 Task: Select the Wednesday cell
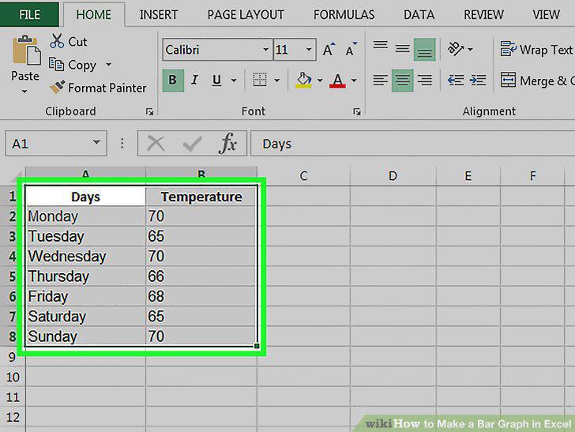pyautogui.click(x=85, y=256)
